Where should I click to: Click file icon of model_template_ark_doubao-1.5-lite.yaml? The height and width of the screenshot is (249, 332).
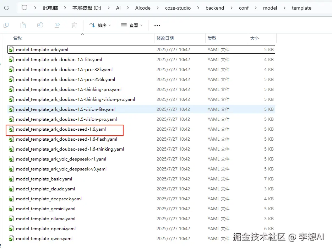click(x=11, y=60)
